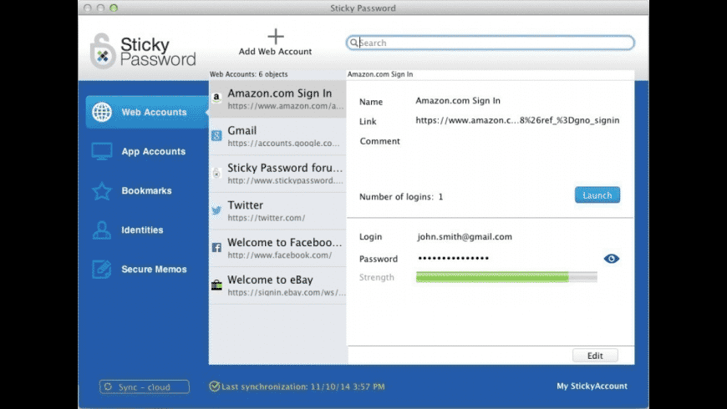
Task: Click the Amazon favicon in account list
Action: [216, 98]
